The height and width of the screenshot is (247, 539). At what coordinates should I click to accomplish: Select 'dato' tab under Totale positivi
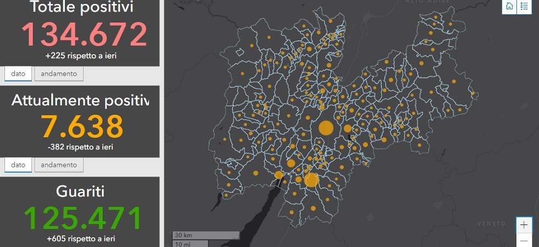[18, 74]
